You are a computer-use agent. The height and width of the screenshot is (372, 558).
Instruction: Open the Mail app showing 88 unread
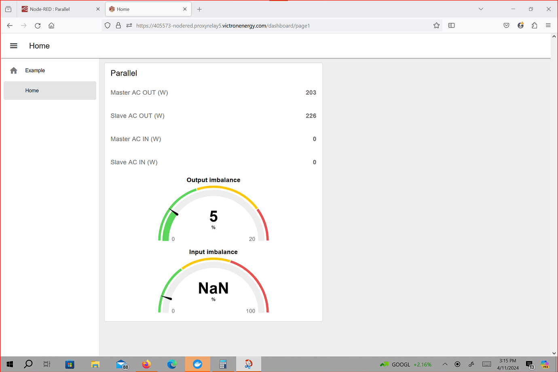click(121, 364)
